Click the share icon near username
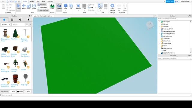Screen dimensions: 192x108 click(x=178, y=1)
